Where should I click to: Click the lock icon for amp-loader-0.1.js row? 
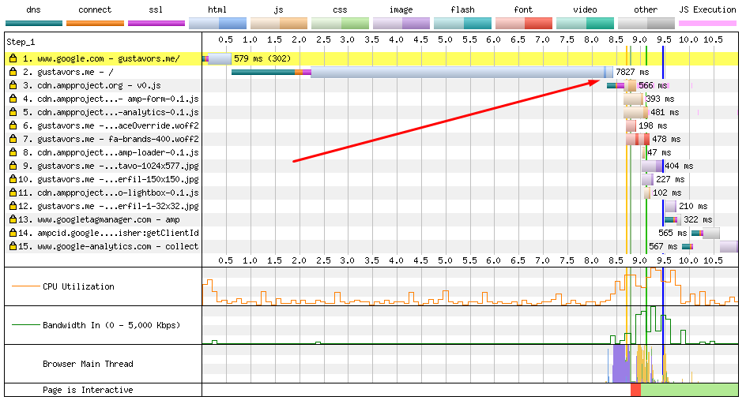13,152
